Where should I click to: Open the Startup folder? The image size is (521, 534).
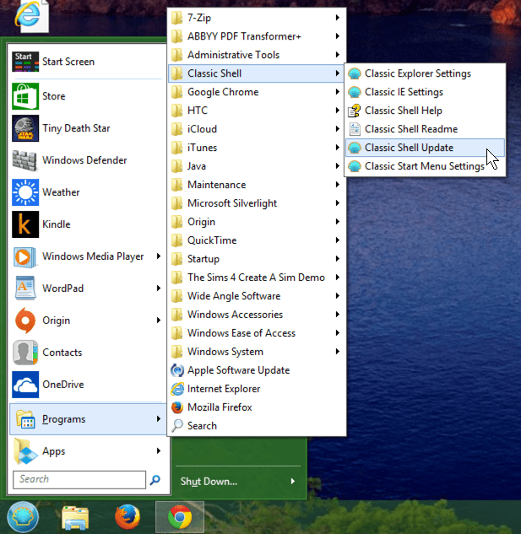pos(256,259)
